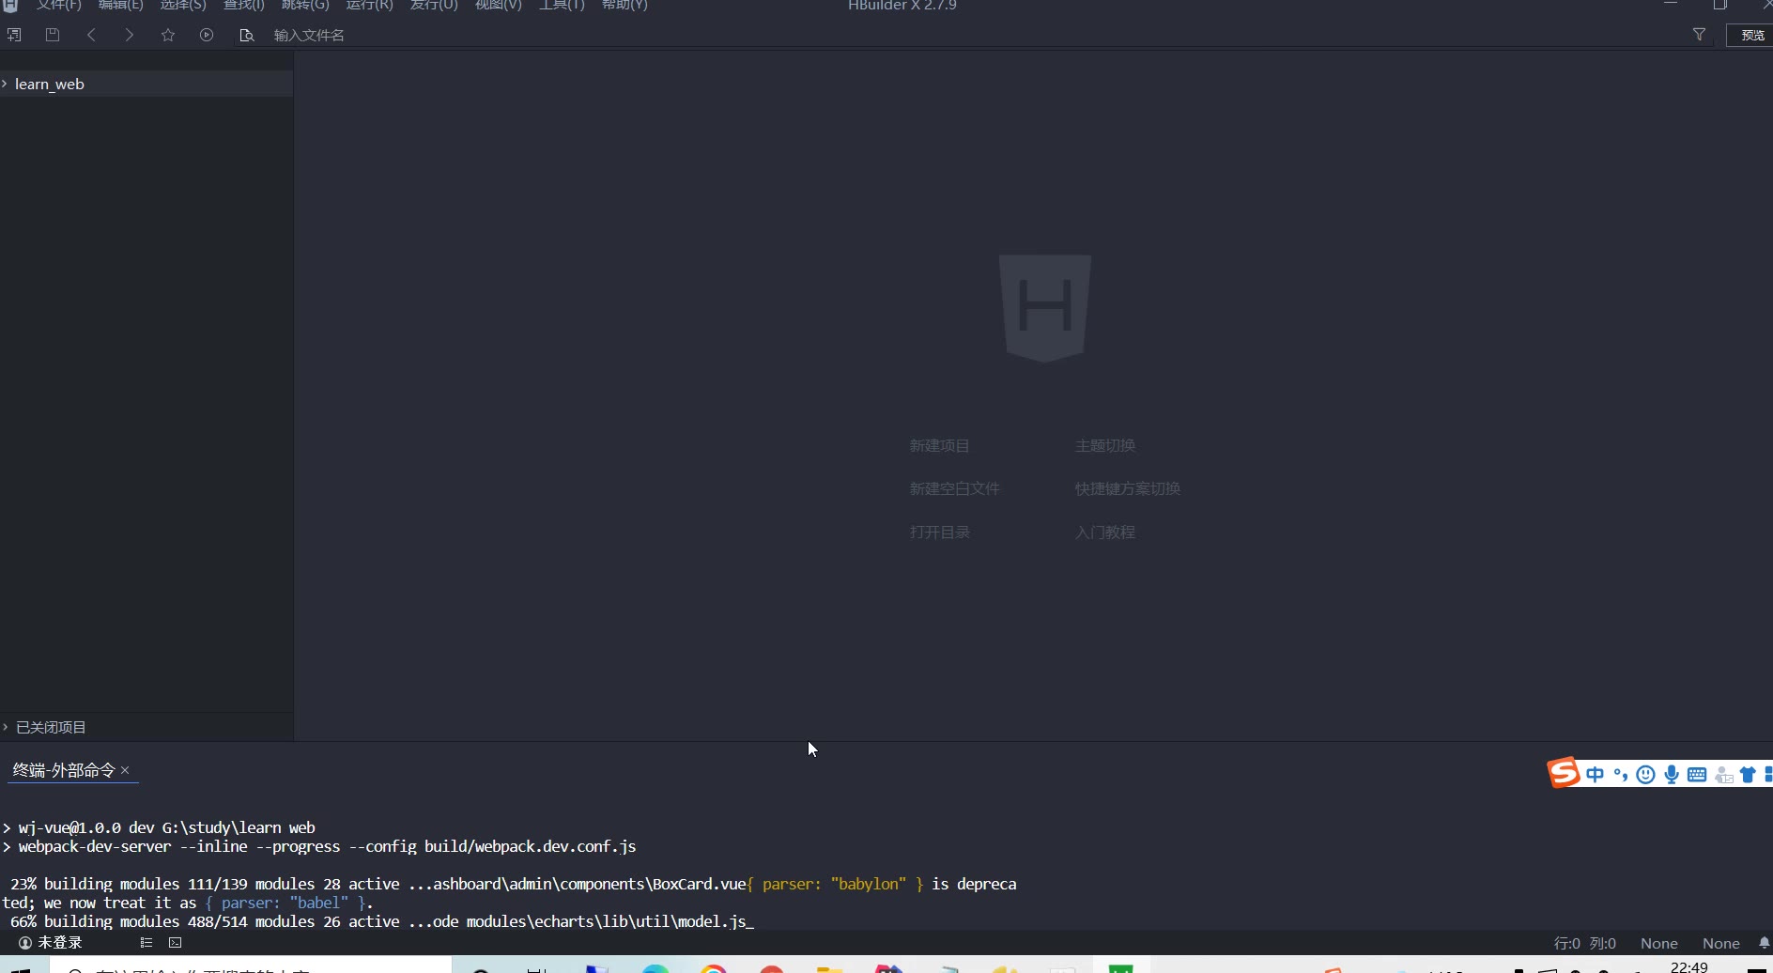
Task: Toggle Sogou punctuation mode
Action: point(1620,774)
